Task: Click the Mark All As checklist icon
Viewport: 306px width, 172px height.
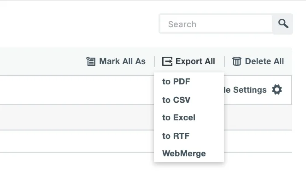Action: click(x=91, y=61)
